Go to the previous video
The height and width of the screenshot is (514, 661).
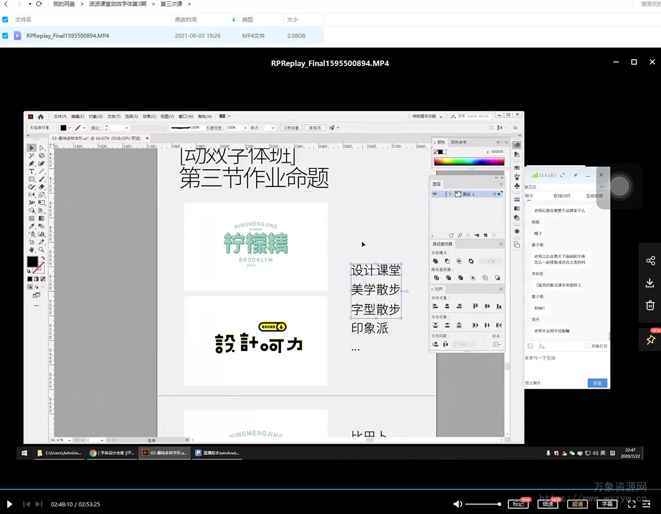click(x=26, y=504)
